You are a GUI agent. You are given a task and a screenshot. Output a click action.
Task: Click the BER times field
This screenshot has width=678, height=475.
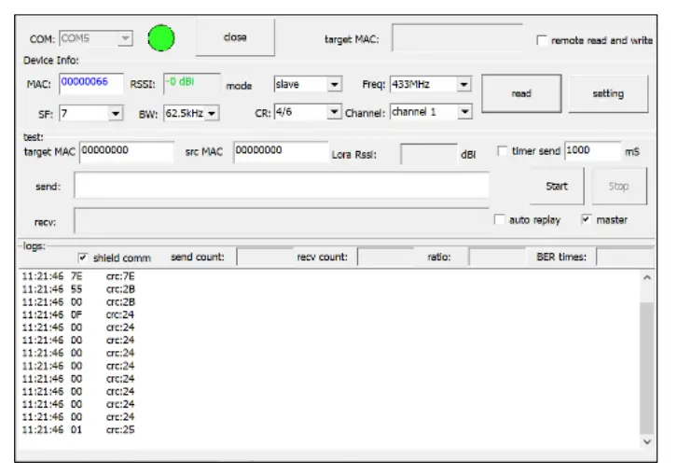click(625, 257)
